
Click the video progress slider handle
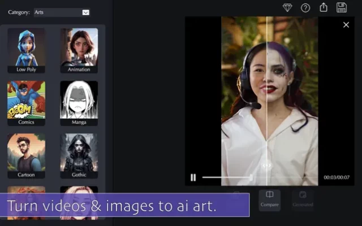point(252,177)
